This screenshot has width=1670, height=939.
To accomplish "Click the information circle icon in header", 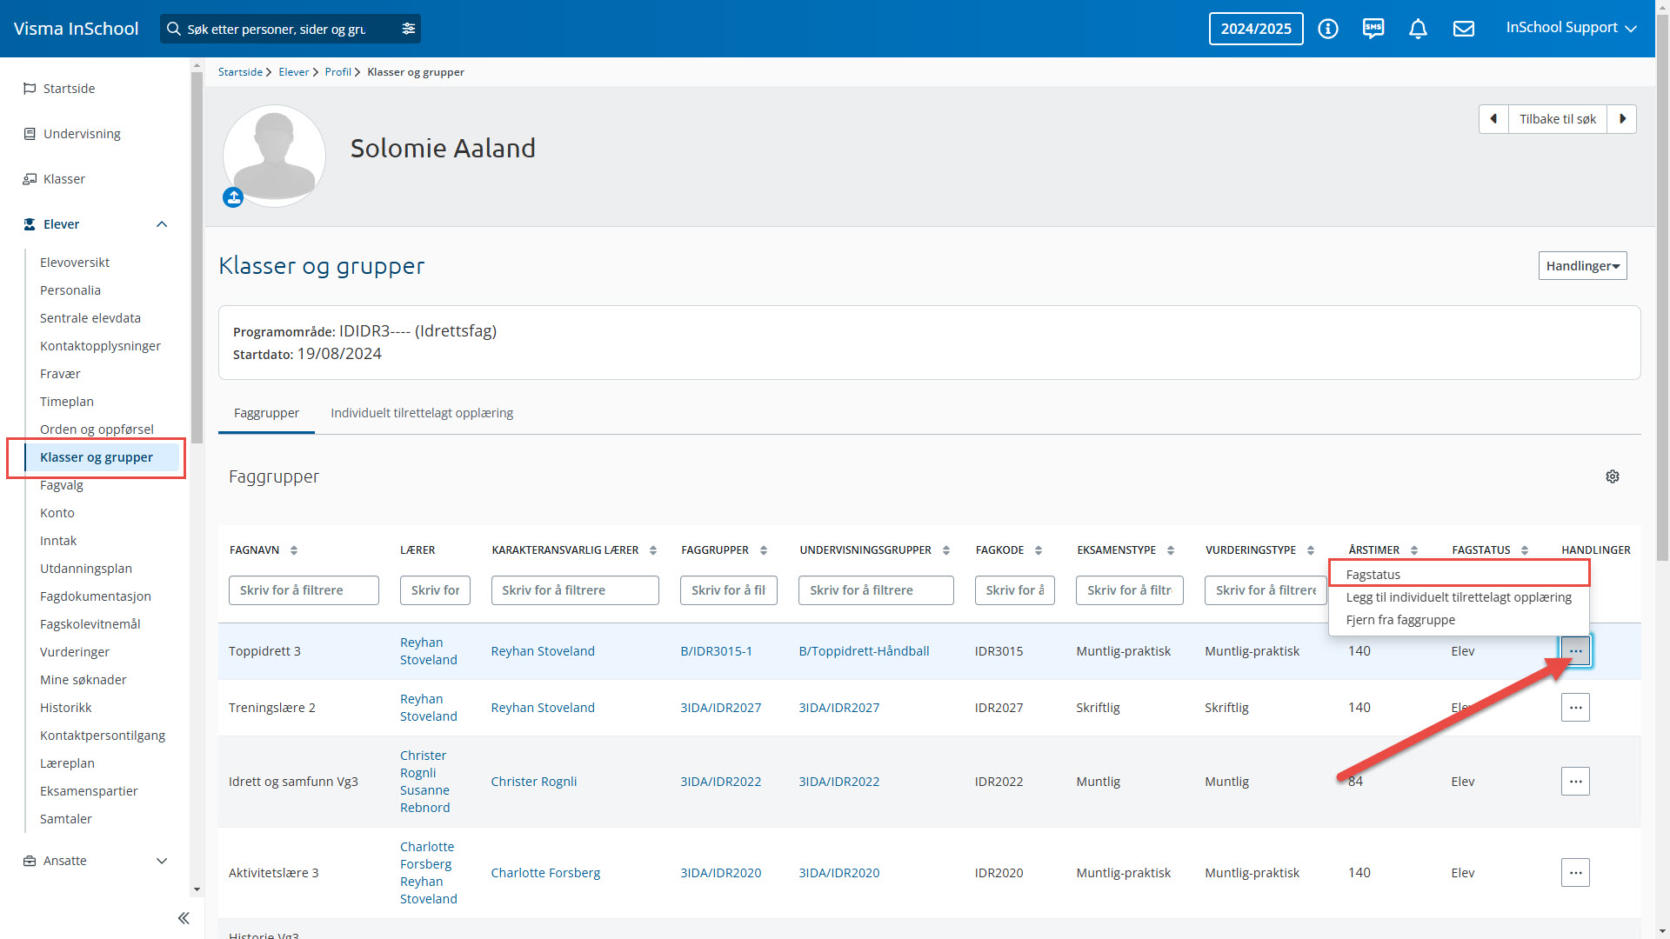I will (1327, 29).
